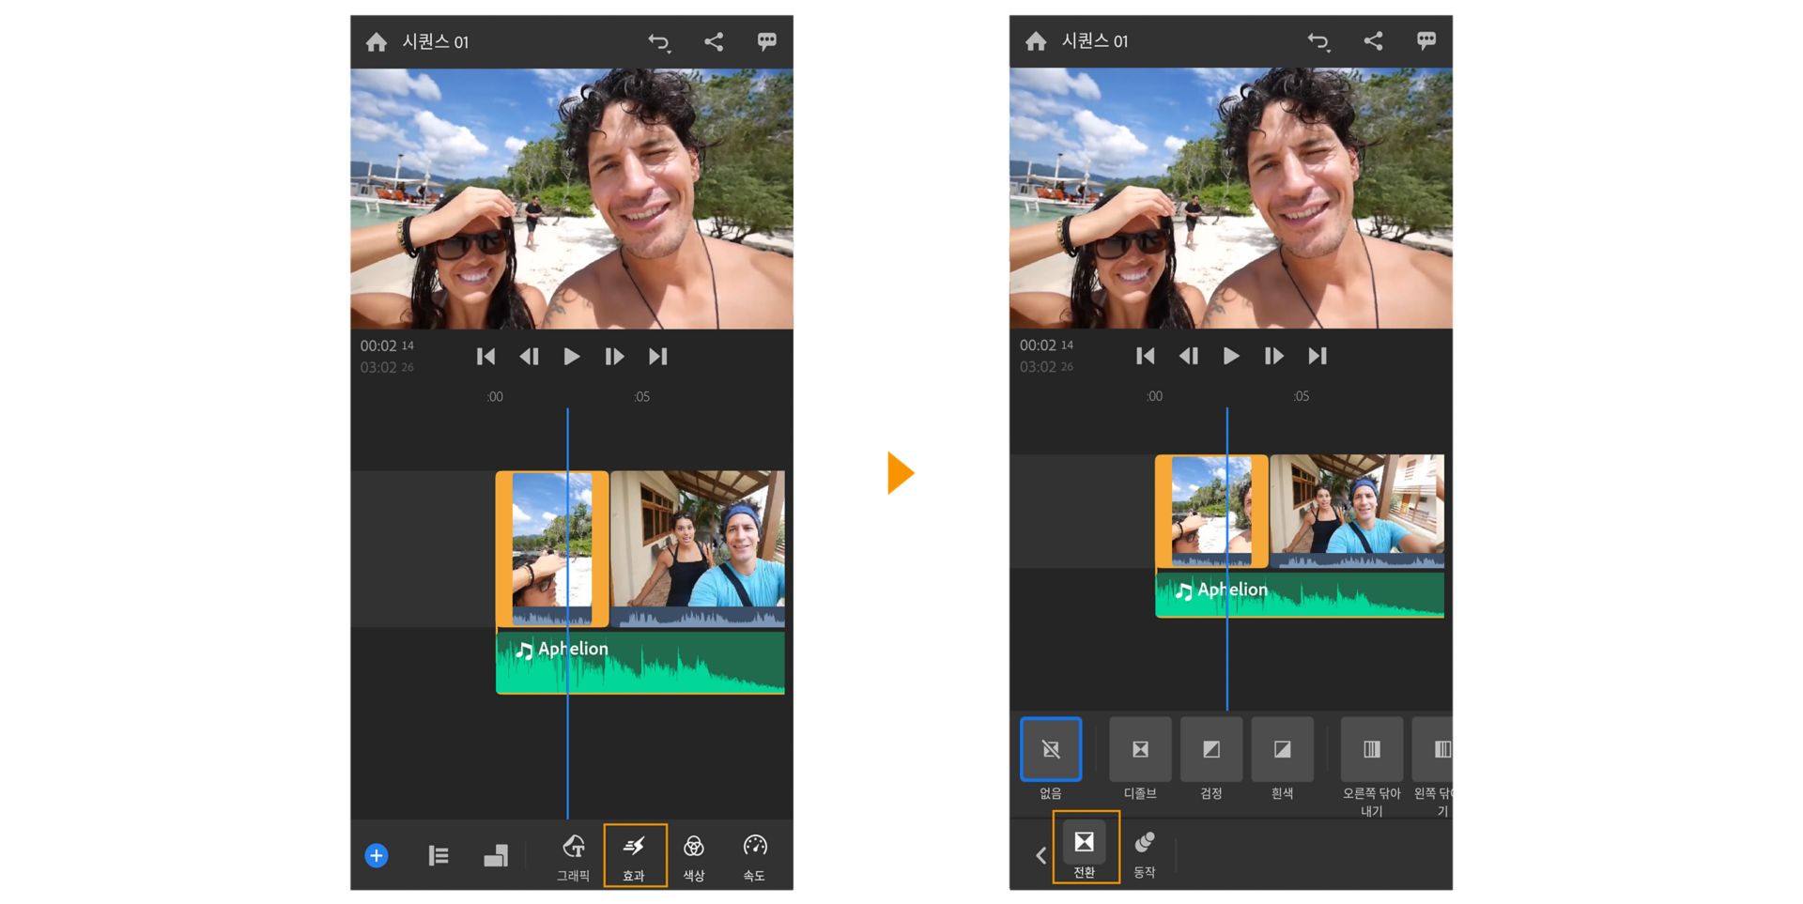Tap the stacked-blocks icon left of 그래픽
Image resolution: width=1803 pixels, height=904 pixels.
point(496,855)
